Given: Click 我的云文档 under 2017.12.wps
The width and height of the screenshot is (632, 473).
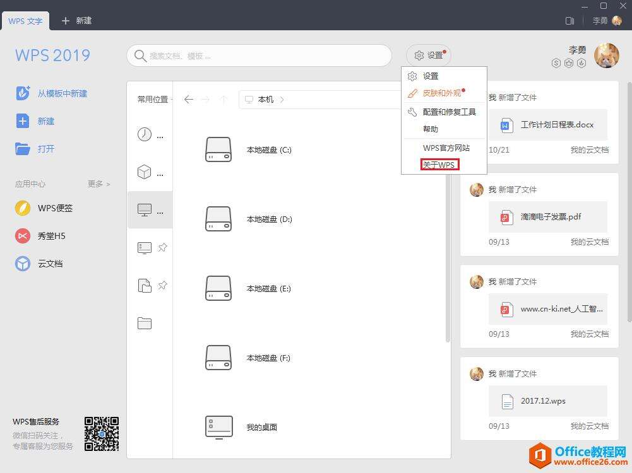Looking at the screenshot, I should pyautogui.click(x=589, y=426).
